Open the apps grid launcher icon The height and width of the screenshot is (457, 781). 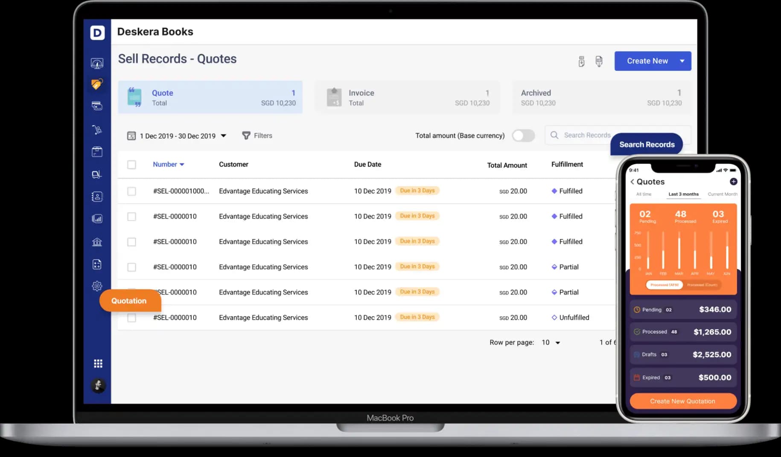tap(98, 363)
